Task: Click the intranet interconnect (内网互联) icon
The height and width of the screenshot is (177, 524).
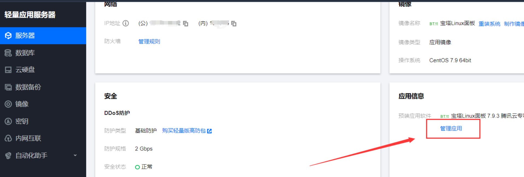Action: pos(8,138)
